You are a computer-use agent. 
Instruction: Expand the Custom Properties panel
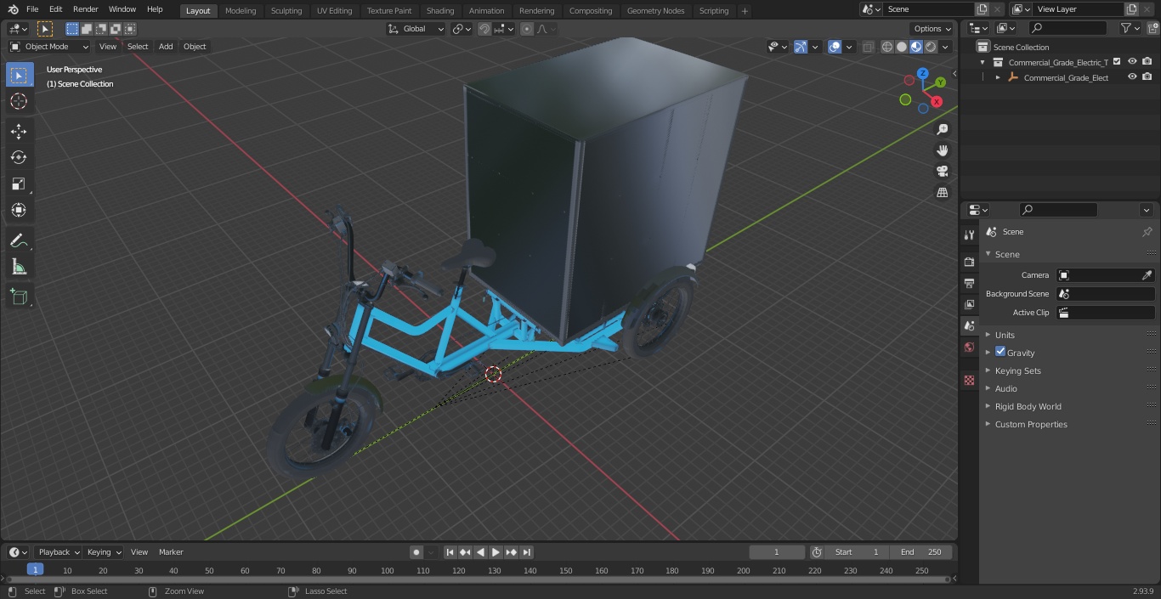[1031, 424]
